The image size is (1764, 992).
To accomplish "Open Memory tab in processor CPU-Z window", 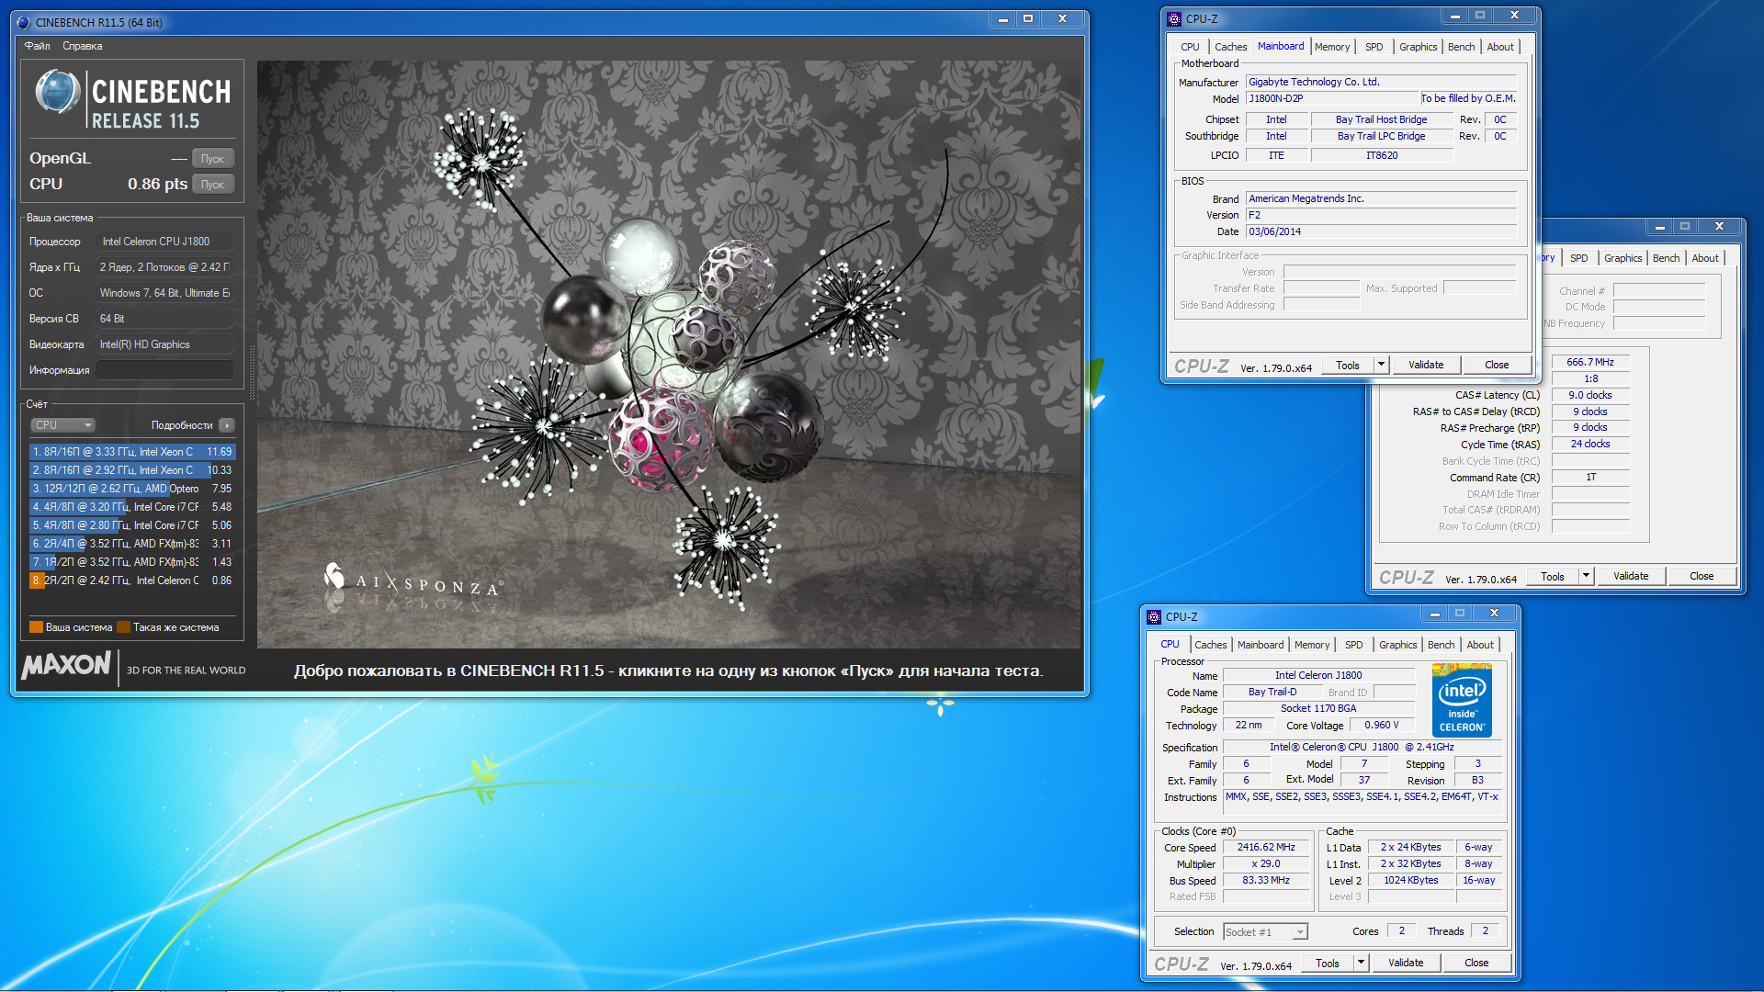I will tap(1312, 645).
